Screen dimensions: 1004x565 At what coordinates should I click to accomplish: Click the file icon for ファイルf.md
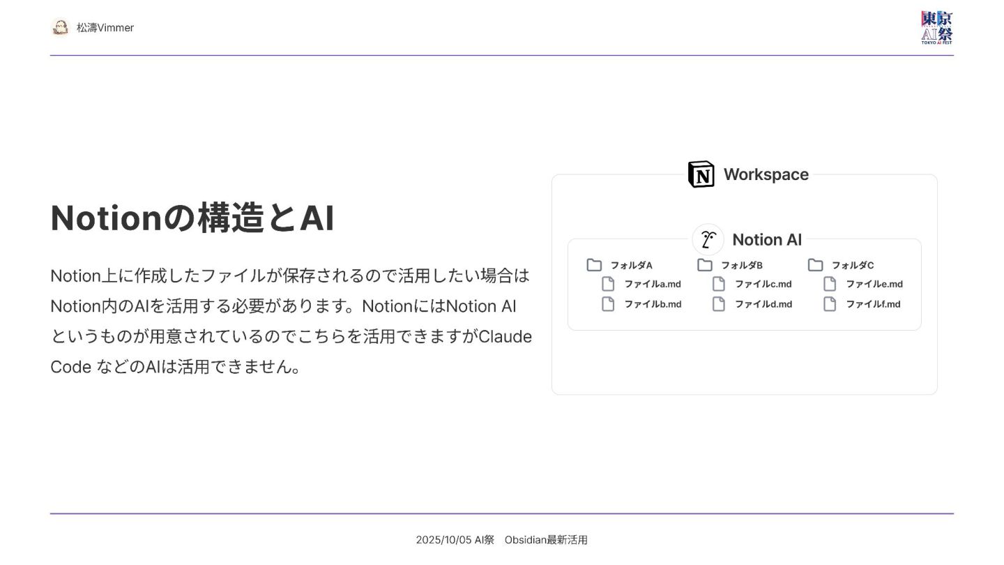click(x=830, y=304)
